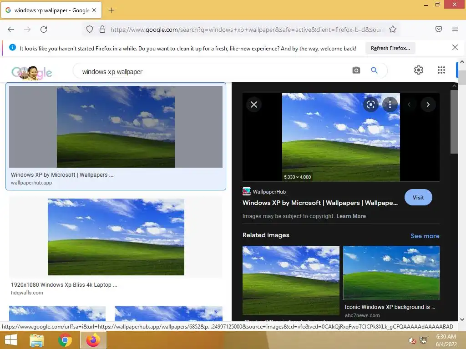The height and width of the screenshot is (349, 466).
Task: Click the forward navigation arrow
Action: [x=27, y=30]
